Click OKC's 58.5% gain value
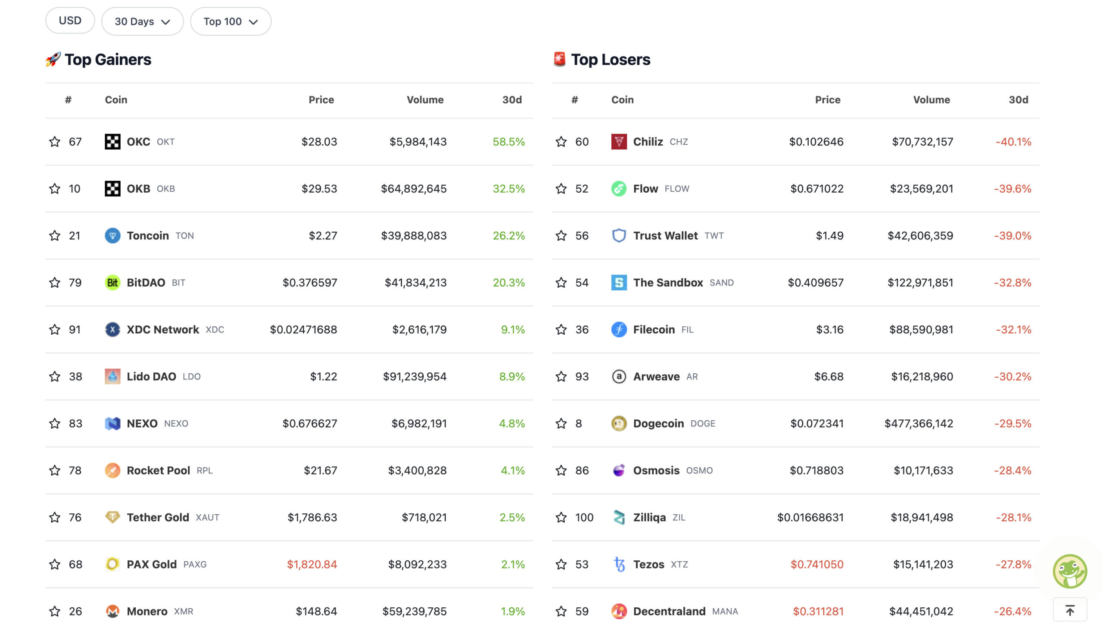1103x634 pixels. tap(508, 142)
